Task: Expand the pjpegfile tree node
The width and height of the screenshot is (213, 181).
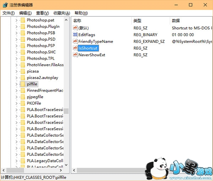Action: click(16, 97)
